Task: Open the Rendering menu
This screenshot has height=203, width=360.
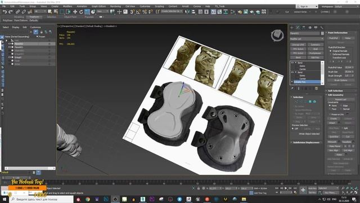Action: click(115, 6)
